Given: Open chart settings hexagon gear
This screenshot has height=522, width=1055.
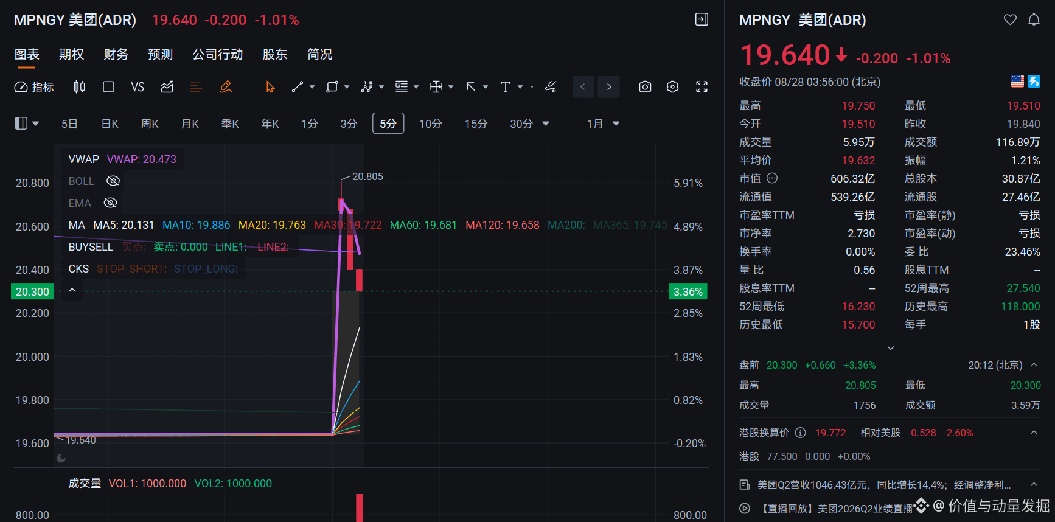Looking at the screenshot, I should coord(672,87).
